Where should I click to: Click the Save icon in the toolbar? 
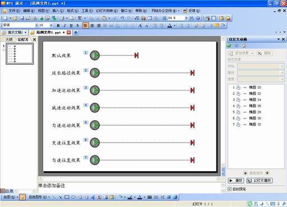22,18
